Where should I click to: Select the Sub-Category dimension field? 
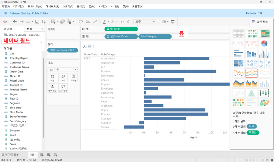click(x=18, y=121)
